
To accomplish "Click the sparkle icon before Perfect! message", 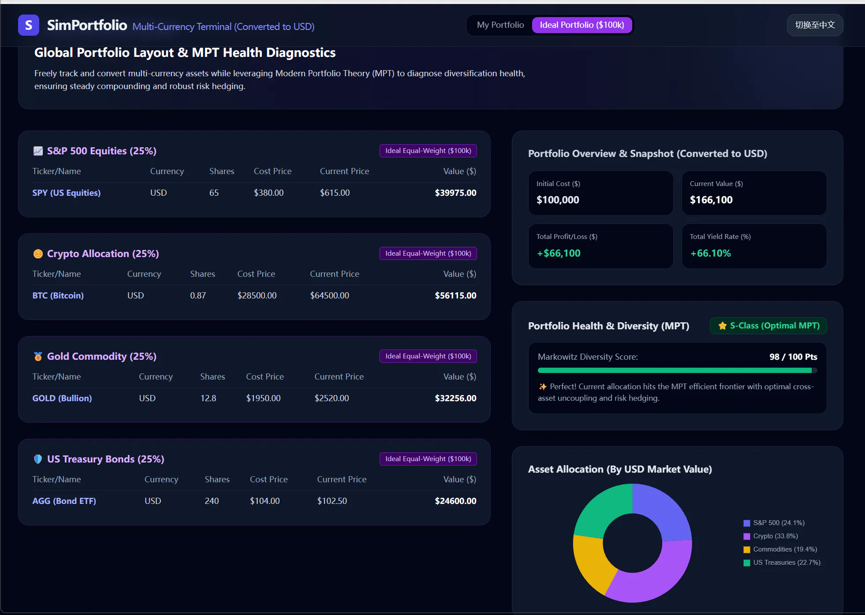I will point(542,387).
